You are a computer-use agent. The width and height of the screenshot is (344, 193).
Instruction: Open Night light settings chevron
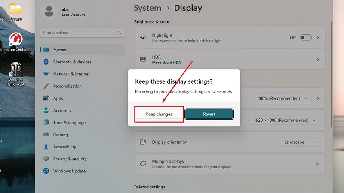318,38
